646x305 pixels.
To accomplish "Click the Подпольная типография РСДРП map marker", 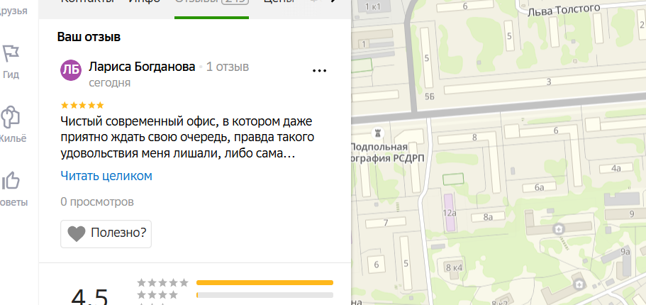I will (x=377, y=133).
